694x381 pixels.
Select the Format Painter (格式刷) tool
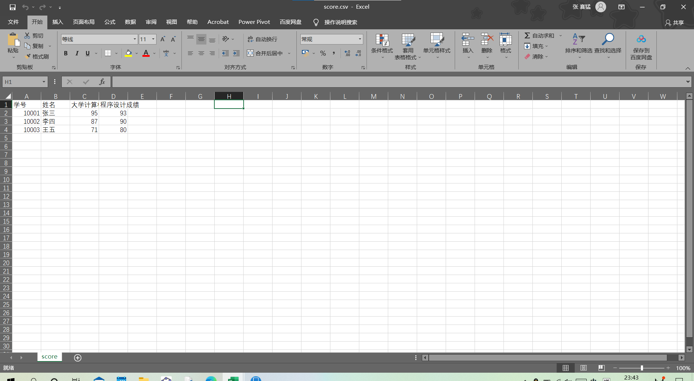[37, 56]
